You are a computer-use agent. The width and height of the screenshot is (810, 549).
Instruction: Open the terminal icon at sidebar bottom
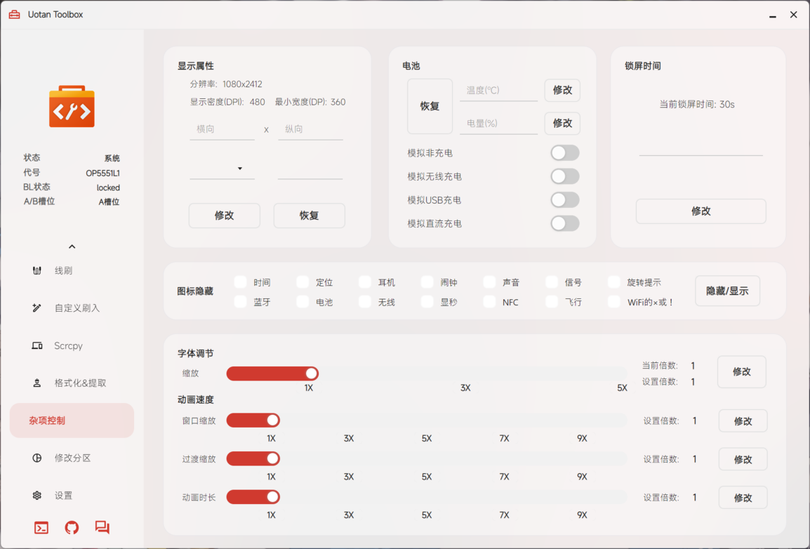click(40, 527)
